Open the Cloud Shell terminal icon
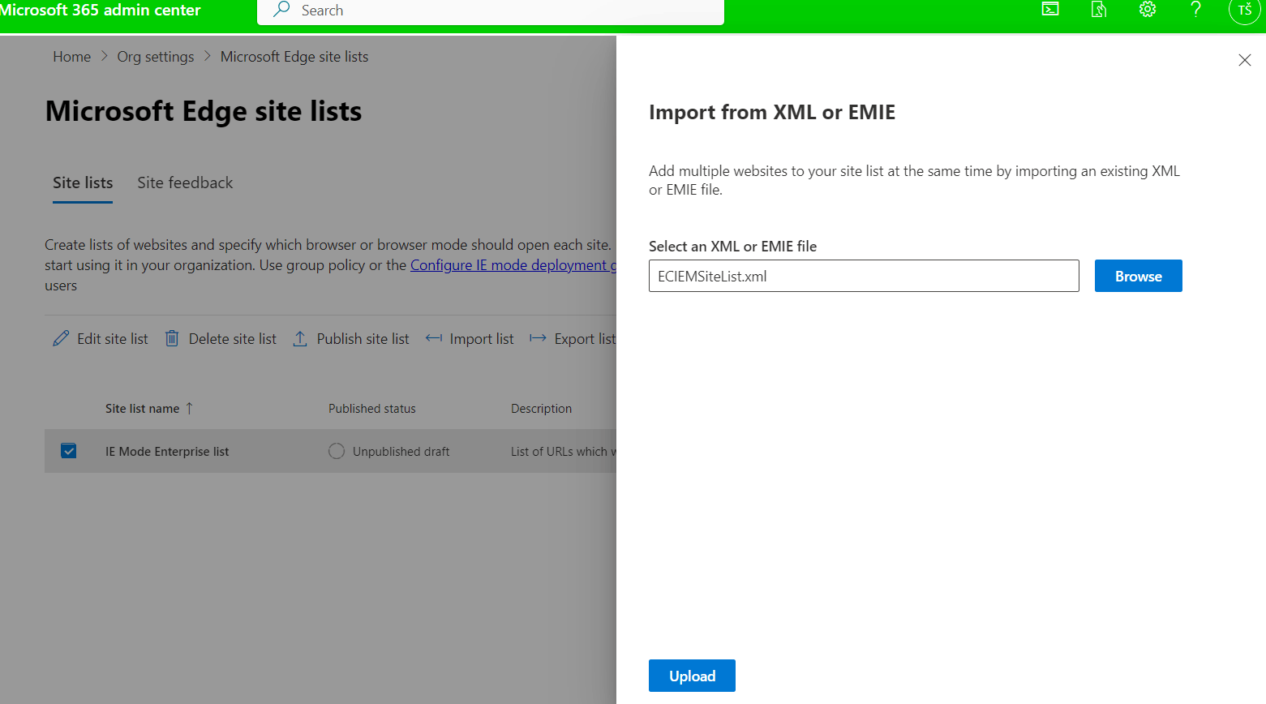The image size is (1266, 704). tap(1050, 10)
